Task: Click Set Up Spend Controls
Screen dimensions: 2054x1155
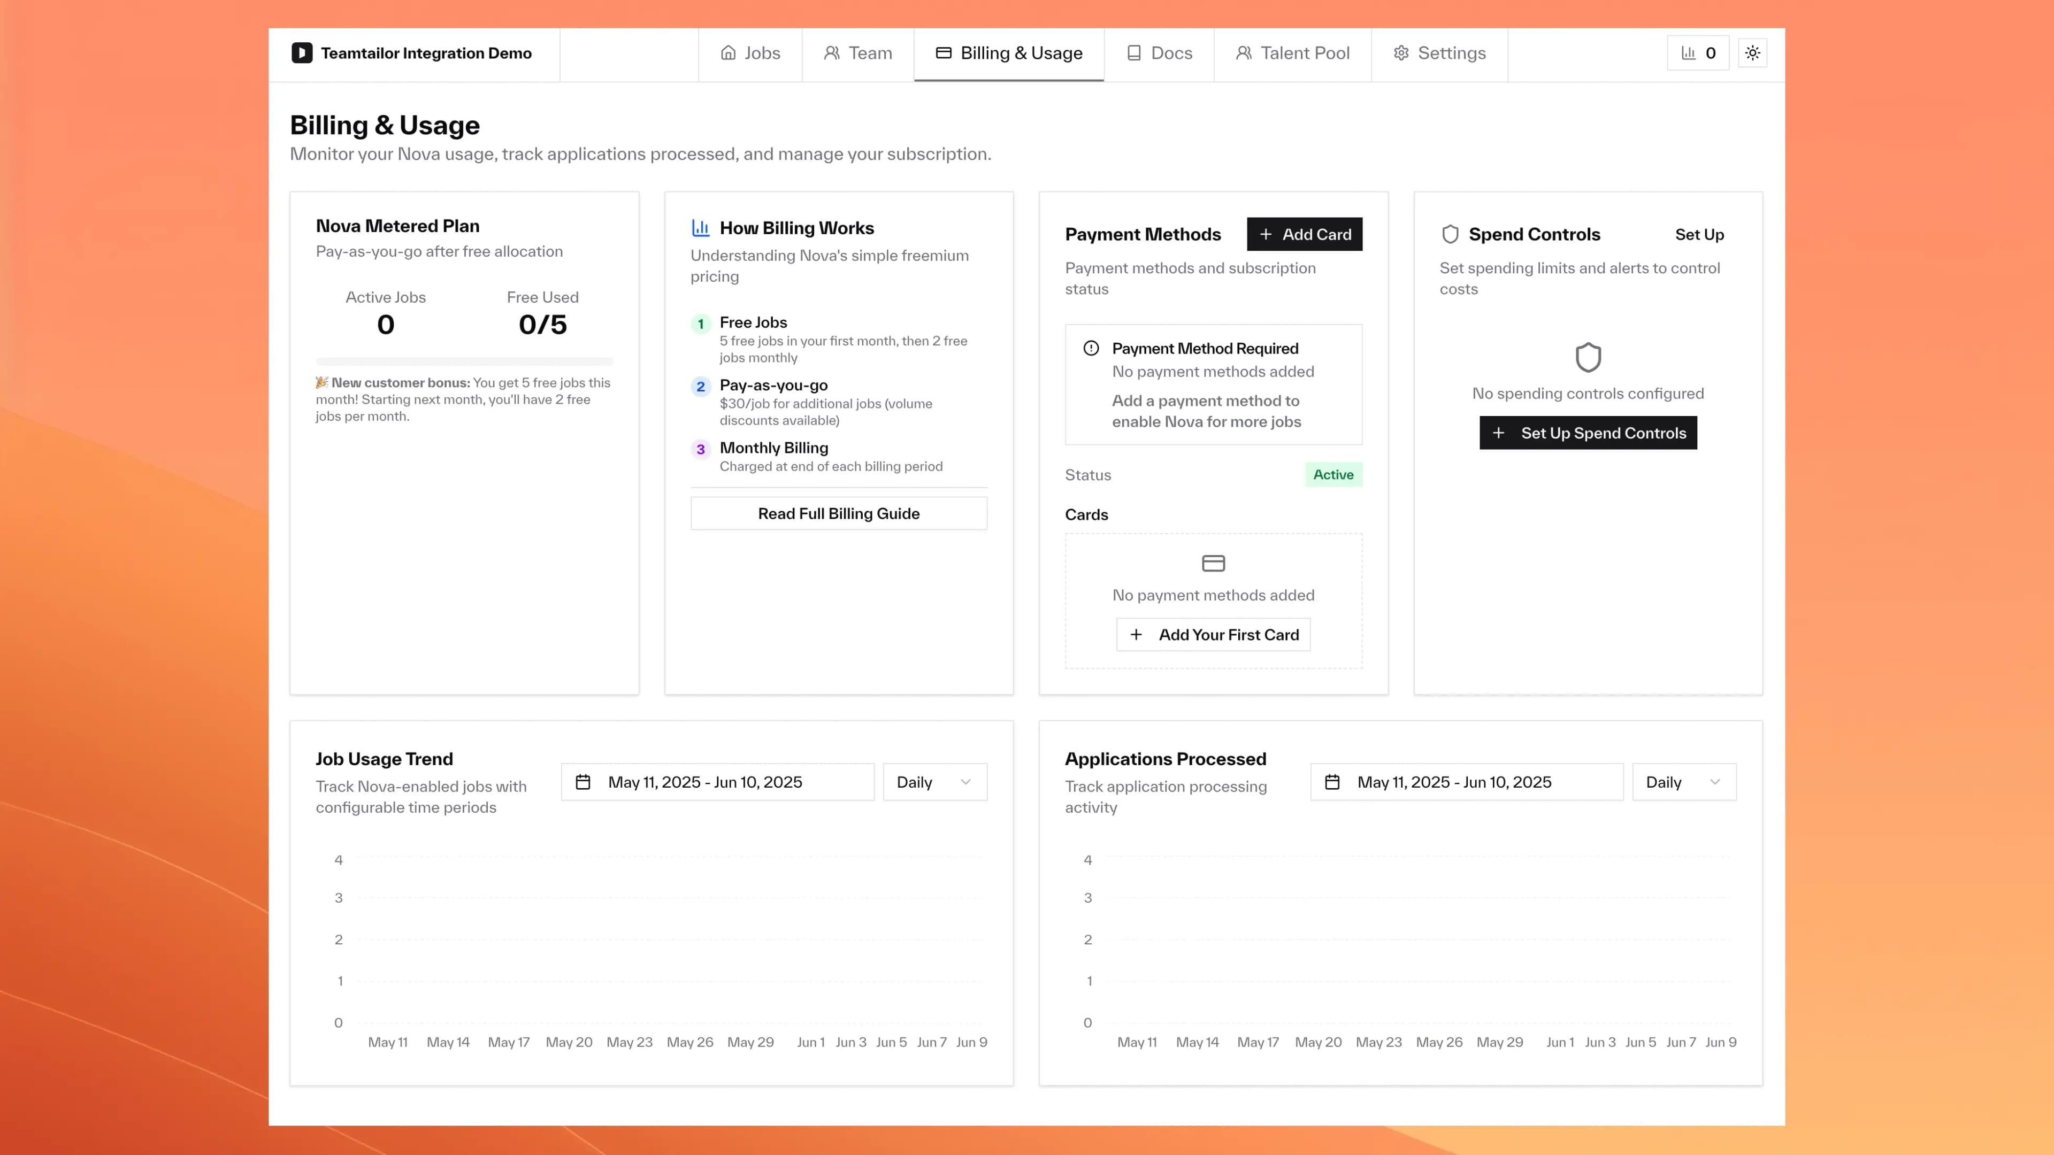Action: click(x=1588, y=433)
